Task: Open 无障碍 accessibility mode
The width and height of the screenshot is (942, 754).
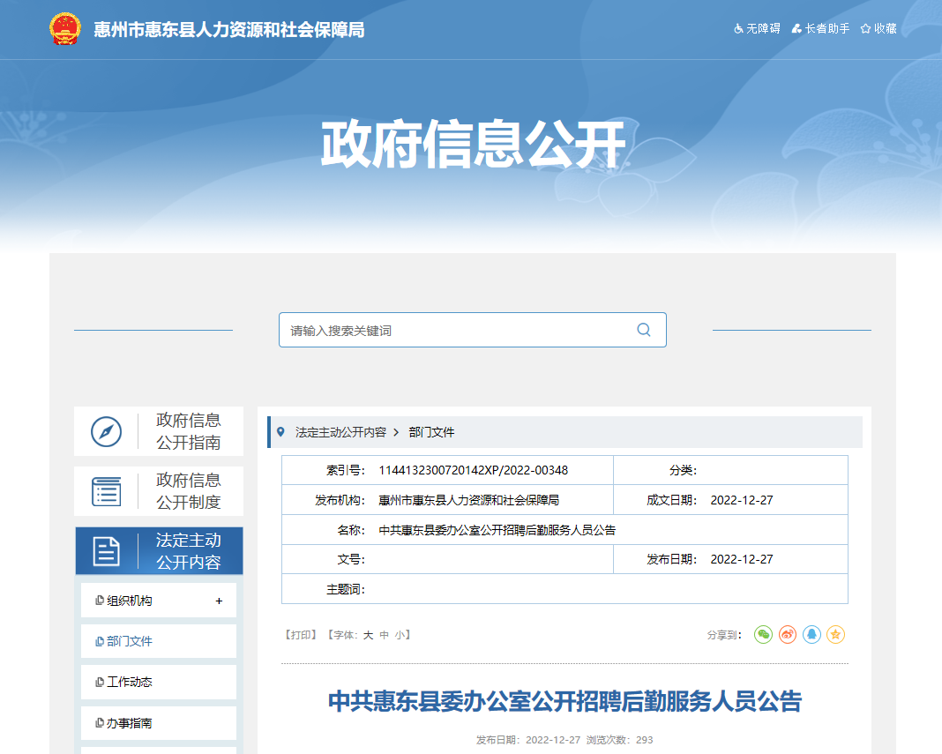Action: click(x=757, y=29)
